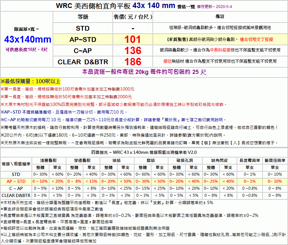Click the AP ~ STD row label in defect table

(16, 181)
